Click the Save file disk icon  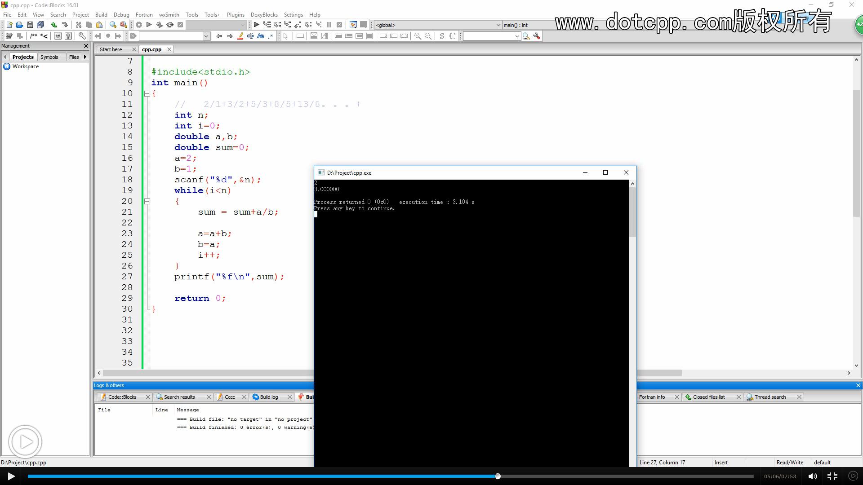(x=30, y=25)
